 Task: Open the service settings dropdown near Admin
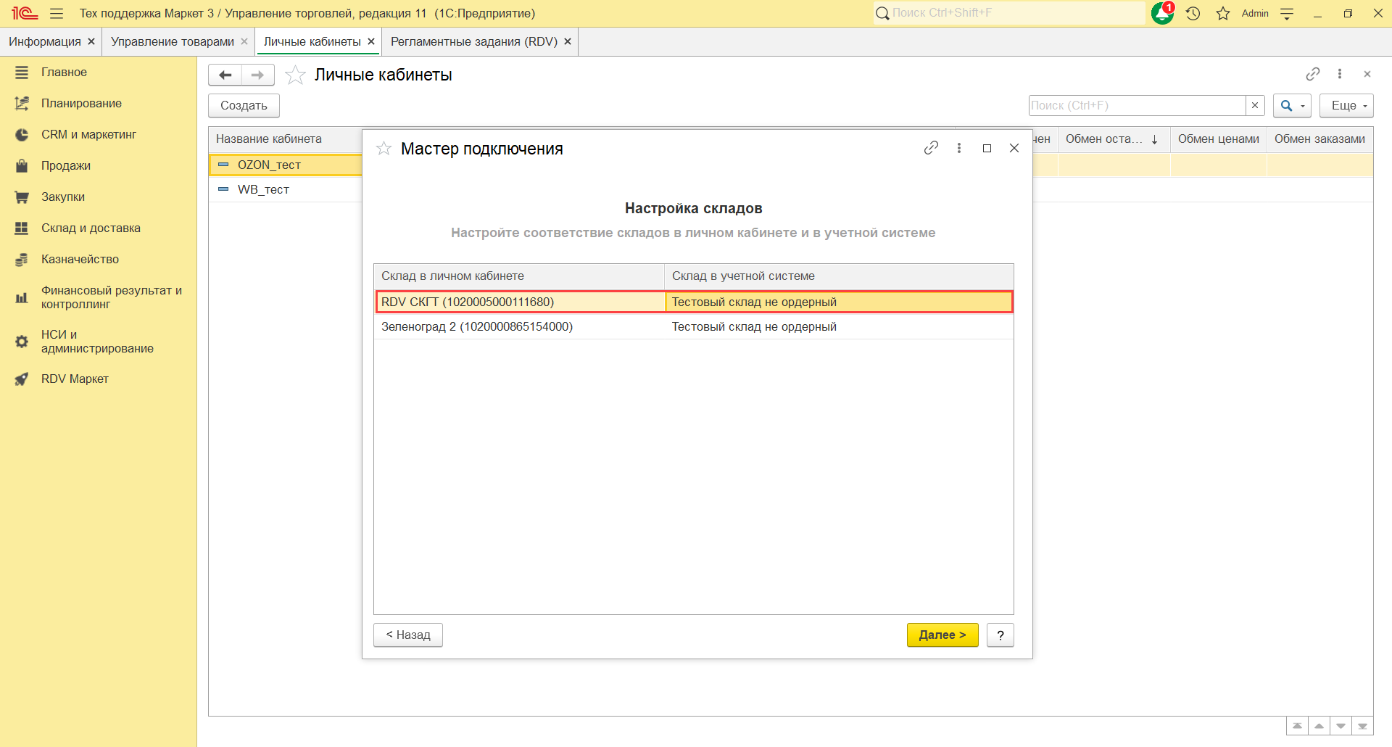coord(1287,14)
